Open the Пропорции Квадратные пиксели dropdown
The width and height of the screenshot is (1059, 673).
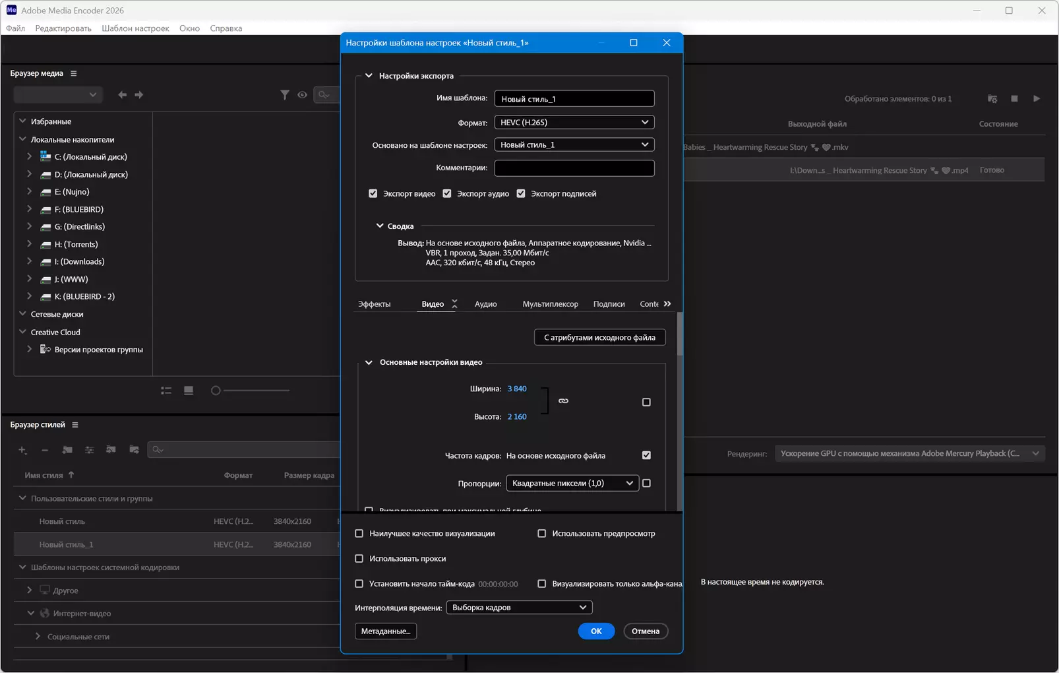(x=572, y=483)
